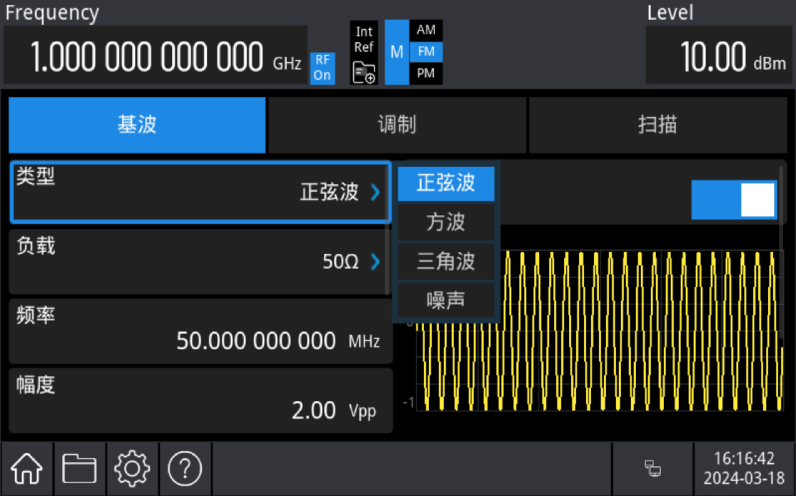This screenshot has width=796, height=496.
Task: Switch to the 扫描 tab
Action: [x=658, y=125]
